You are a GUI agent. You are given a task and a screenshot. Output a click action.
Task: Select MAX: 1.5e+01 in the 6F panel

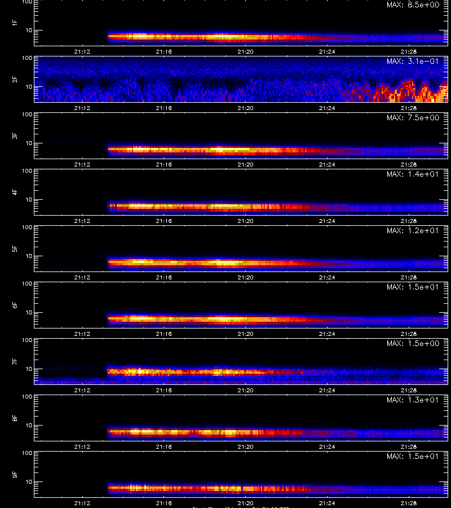point(413,287)
